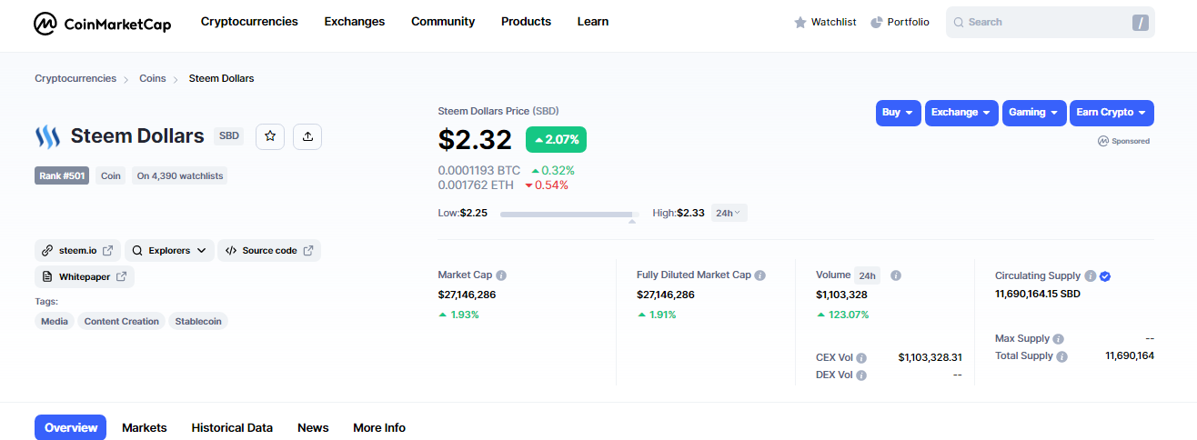Open the Earn Crypto dropdown
The height and width of the screenshot is (440, 1197).
tap(1111, 113)
